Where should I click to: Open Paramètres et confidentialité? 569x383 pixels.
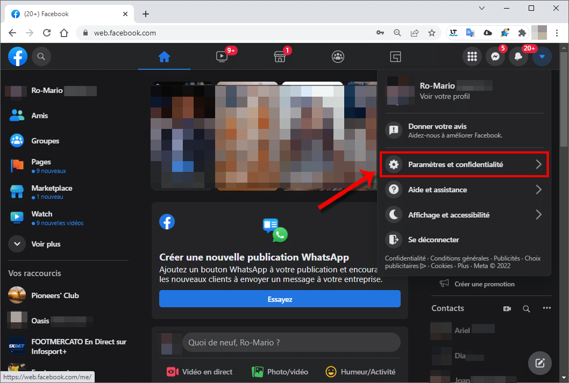tap(464, 164)
